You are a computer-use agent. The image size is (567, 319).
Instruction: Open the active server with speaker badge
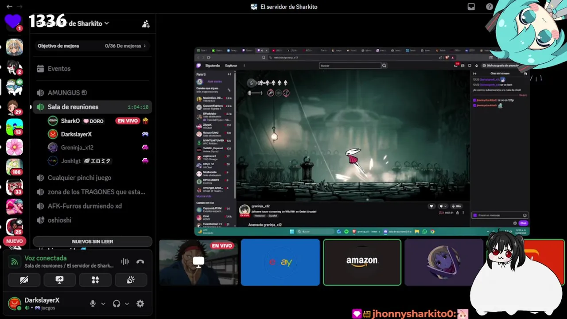pos(14,87)
